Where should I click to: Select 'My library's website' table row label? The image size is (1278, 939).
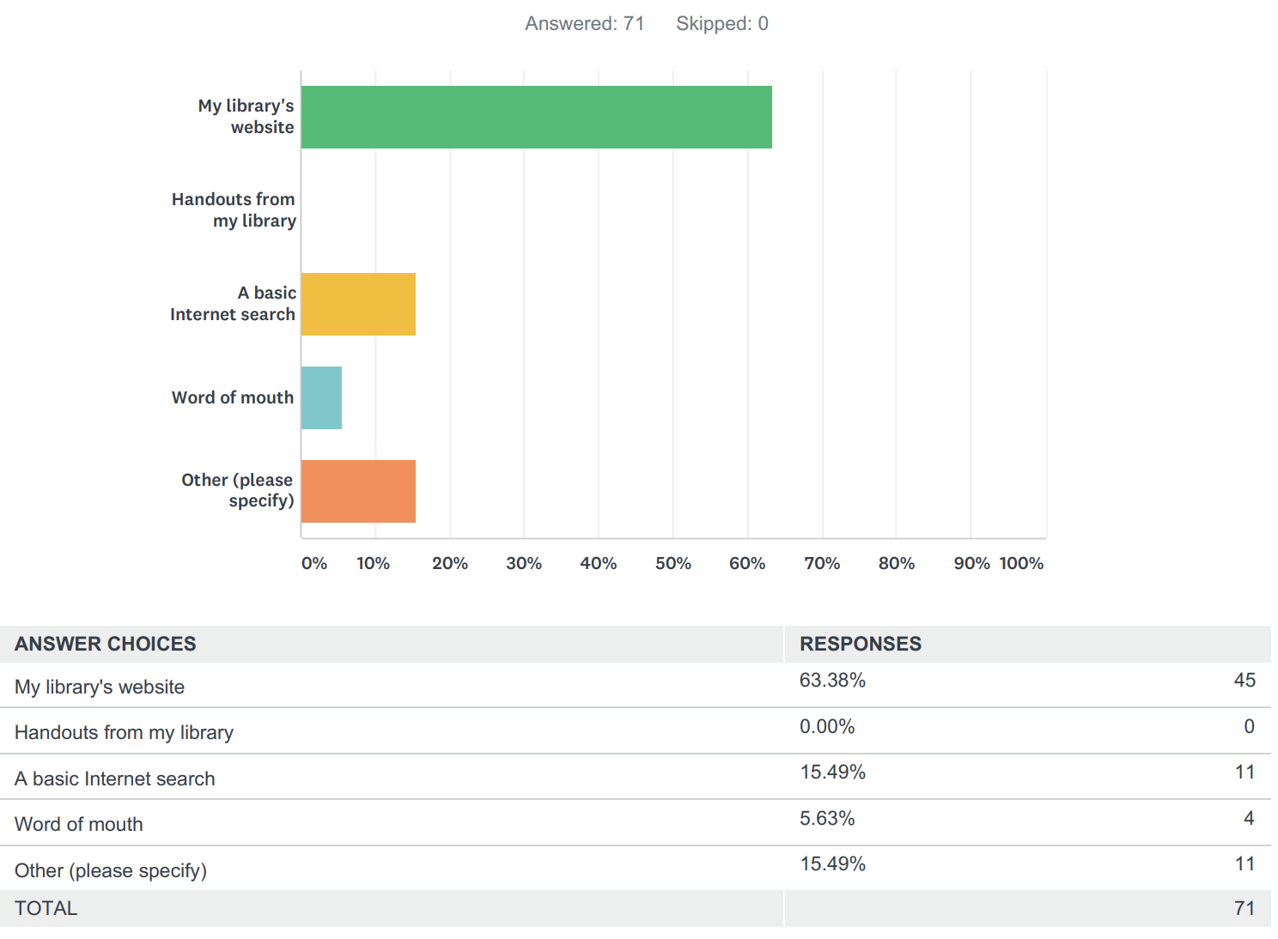[x=100, y=687]
